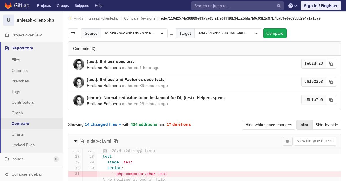Open the Target revision dropdown
Screen dimensions: 346x181
click(228, 33)
